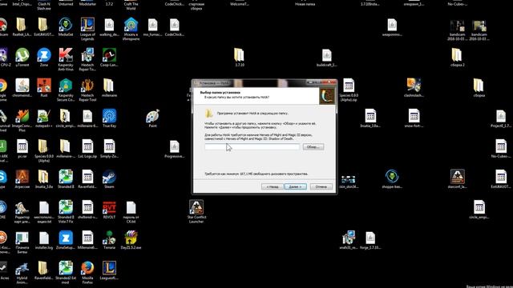513x288 pixels.
Task: Select the forge_1.7.10 file icon
Action: click(x=370, y=240)
